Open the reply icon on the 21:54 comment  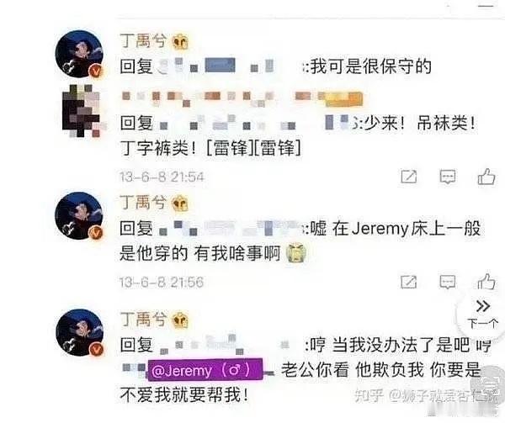pos(448,177)
